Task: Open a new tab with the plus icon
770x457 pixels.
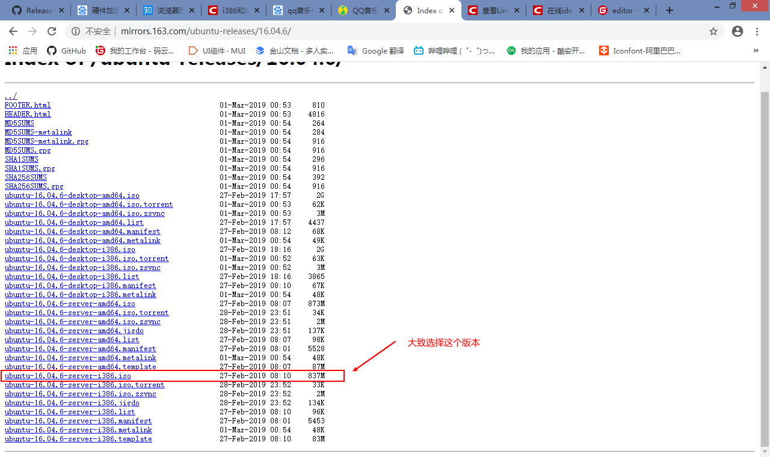Action: 670,10
